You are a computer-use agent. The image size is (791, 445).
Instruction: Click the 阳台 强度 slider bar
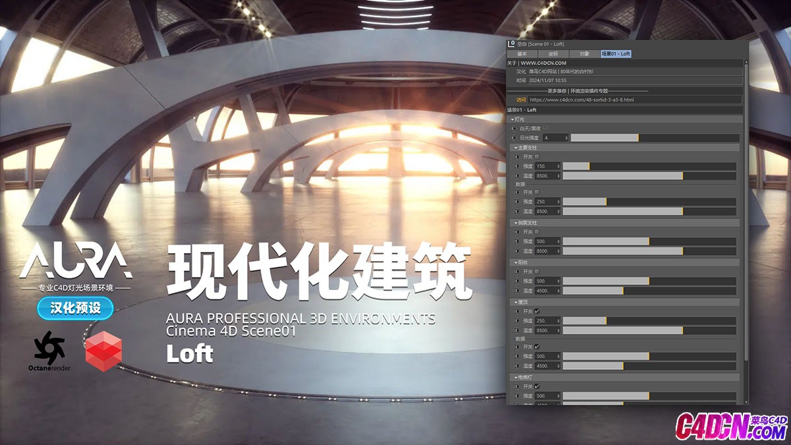click(x=649, y=281)
